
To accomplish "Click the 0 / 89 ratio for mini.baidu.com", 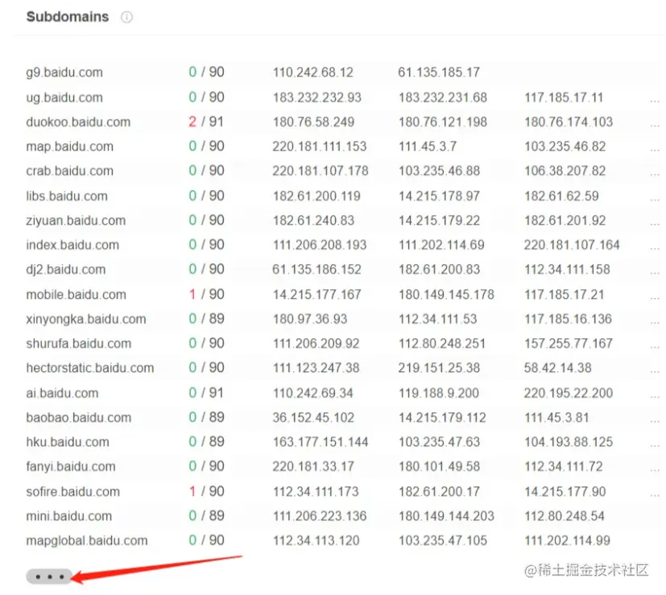I will click(x=206, y=516).
